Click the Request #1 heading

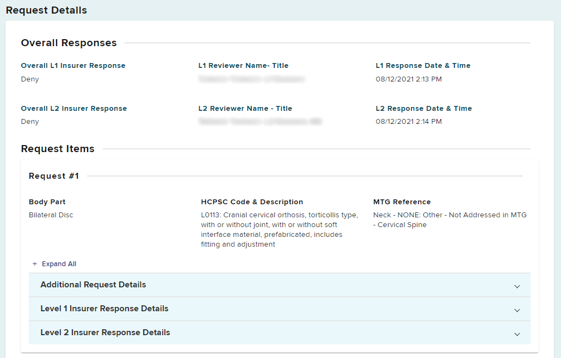(54, 176)
